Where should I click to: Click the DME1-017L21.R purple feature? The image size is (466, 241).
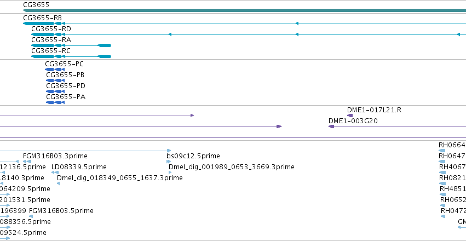[x=350, y=116]
